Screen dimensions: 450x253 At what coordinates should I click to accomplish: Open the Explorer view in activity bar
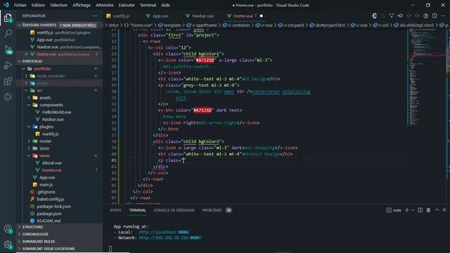pyautogui.click(x=8, y=18)
